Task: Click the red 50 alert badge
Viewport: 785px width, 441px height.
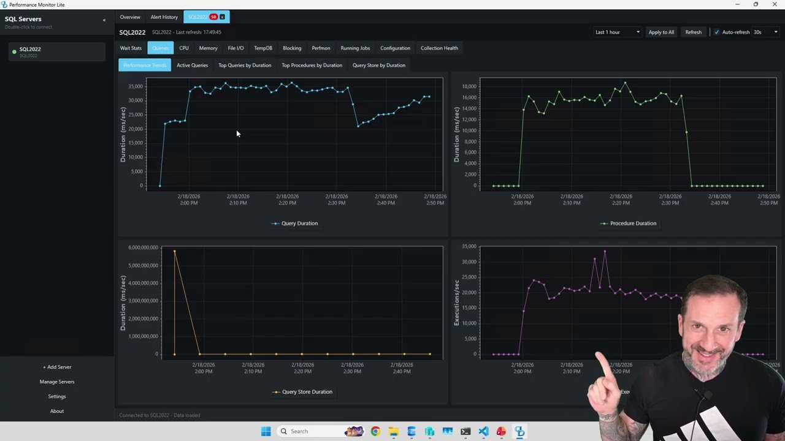Action: [213, 17]
